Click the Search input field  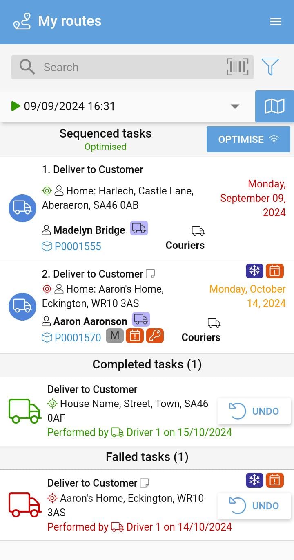click(131, 67)
